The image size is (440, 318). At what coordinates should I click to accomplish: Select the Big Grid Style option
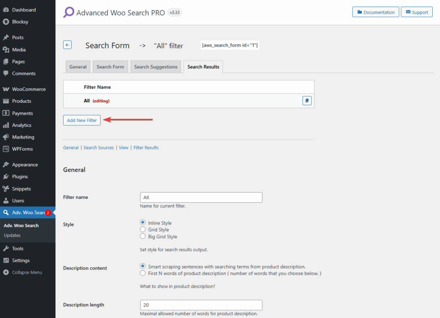click(142, 236)
